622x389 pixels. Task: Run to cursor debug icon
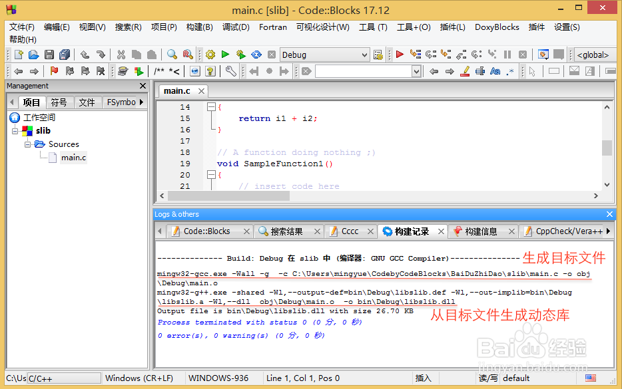[416, 55]
